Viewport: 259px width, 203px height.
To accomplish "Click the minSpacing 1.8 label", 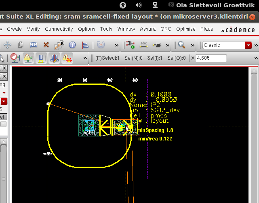I will [x=155, y=130].
